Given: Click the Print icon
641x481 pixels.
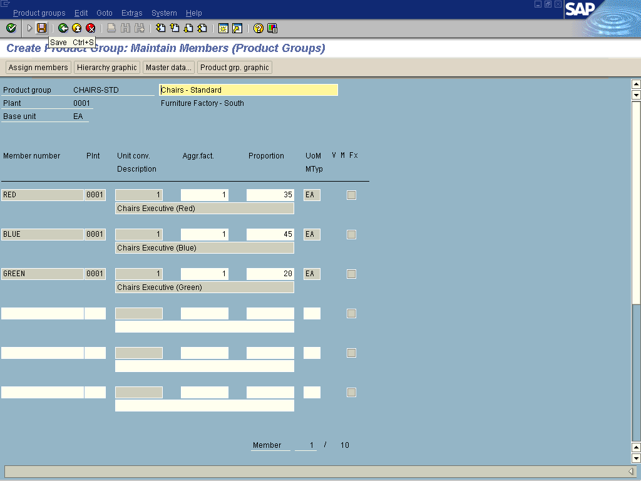Looking at the screenshot, I should coord(111,28).
